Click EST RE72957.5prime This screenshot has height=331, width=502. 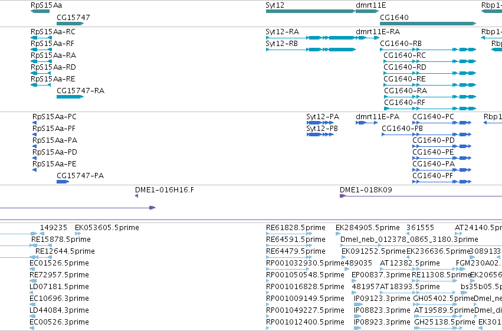coord(59,276)
